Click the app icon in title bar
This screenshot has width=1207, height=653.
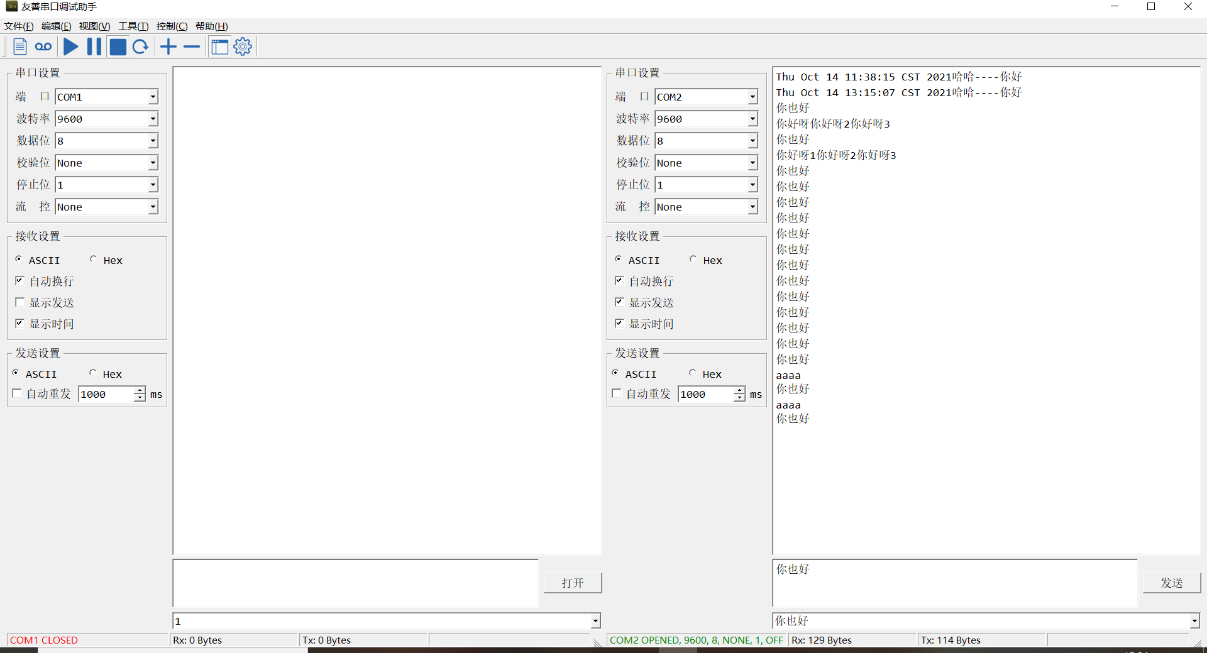(11, 6)
